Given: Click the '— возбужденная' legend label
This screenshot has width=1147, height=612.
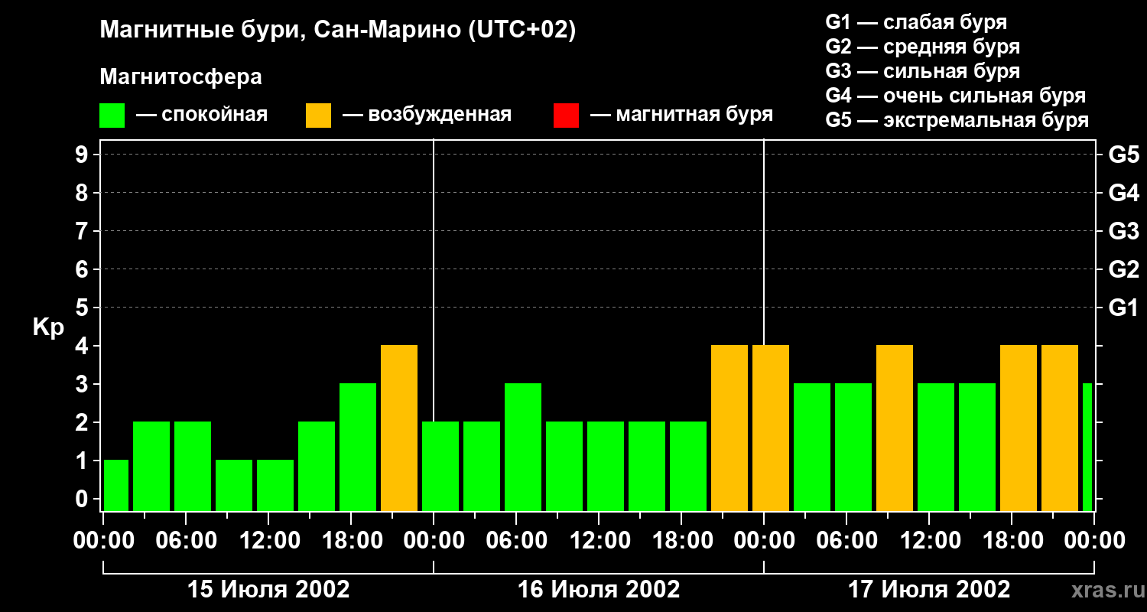Looking at the screenshot, I should point(427,115).
